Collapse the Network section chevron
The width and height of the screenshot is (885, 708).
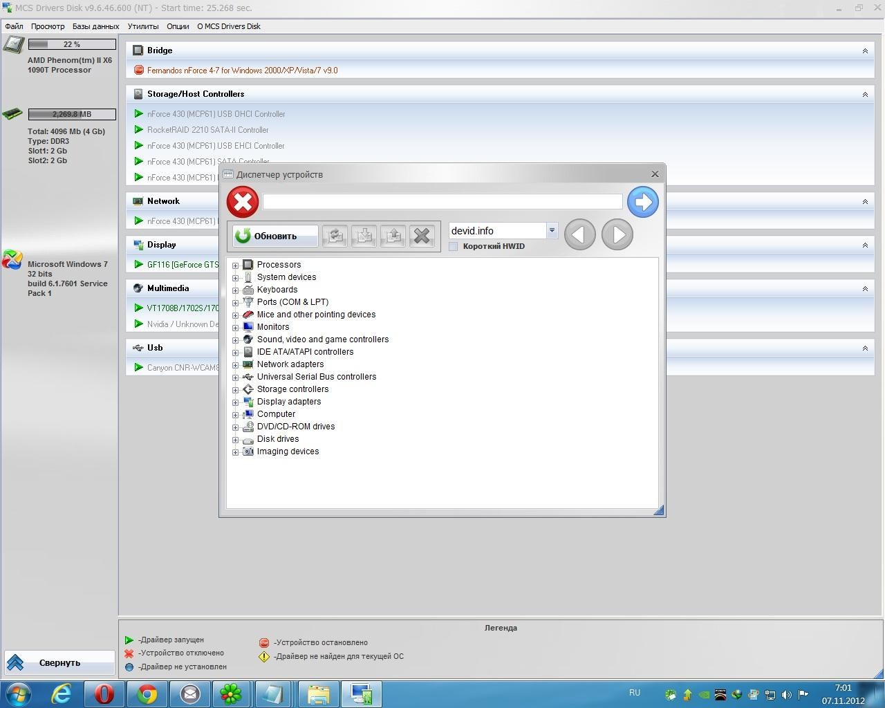[865, 201]
